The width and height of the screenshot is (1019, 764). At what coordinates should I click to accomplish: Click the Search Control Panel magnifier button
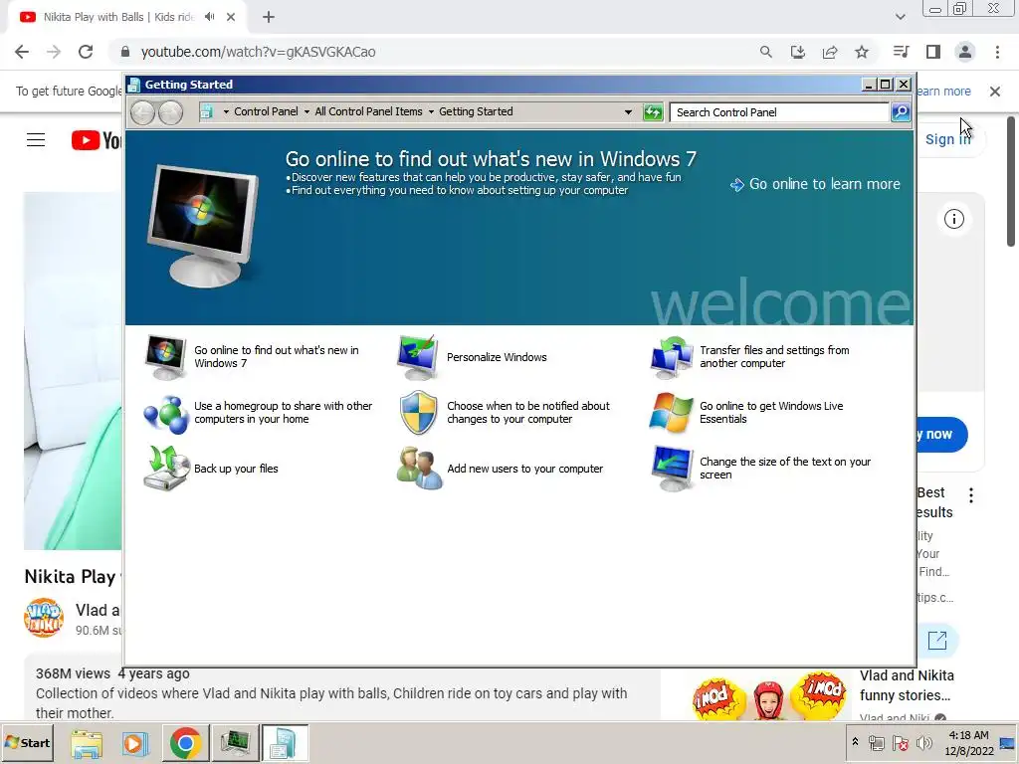(x=901, y=112)
